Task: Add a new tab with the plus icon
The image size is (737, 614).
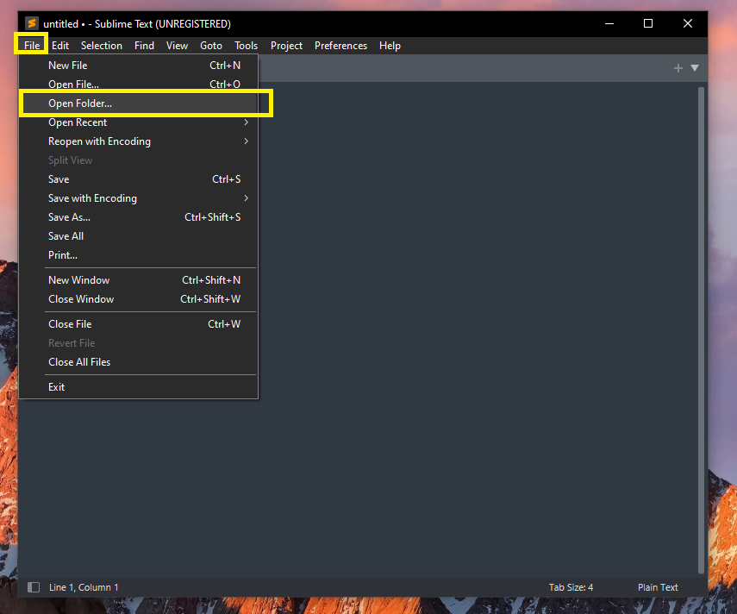Action: 678,68
